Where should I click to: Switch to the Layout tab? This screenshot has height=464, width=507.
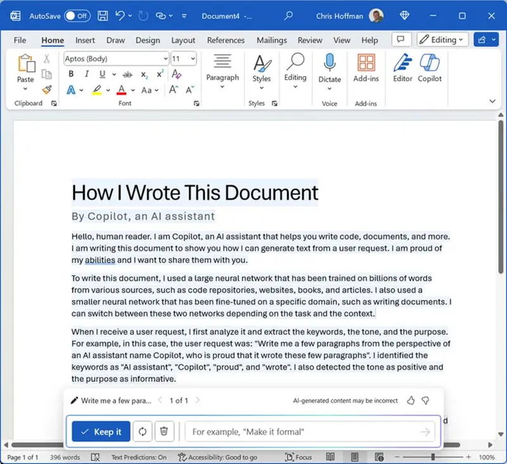point(183,40)
